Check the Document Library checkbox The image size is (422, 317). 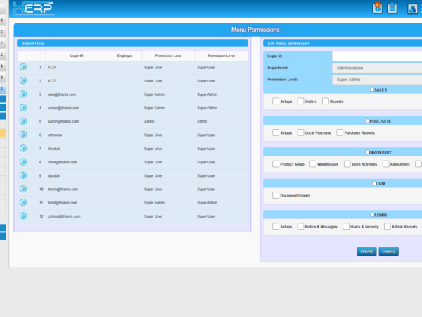pos(276,195)
